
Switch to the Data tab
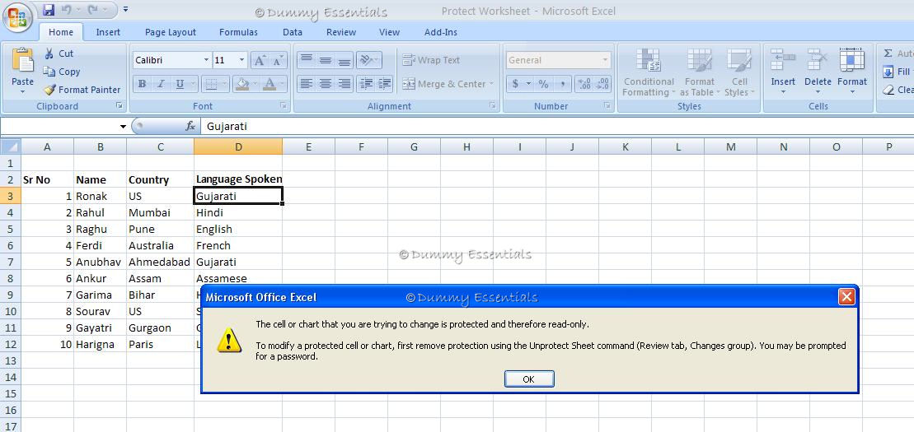[x=293, y=33]
